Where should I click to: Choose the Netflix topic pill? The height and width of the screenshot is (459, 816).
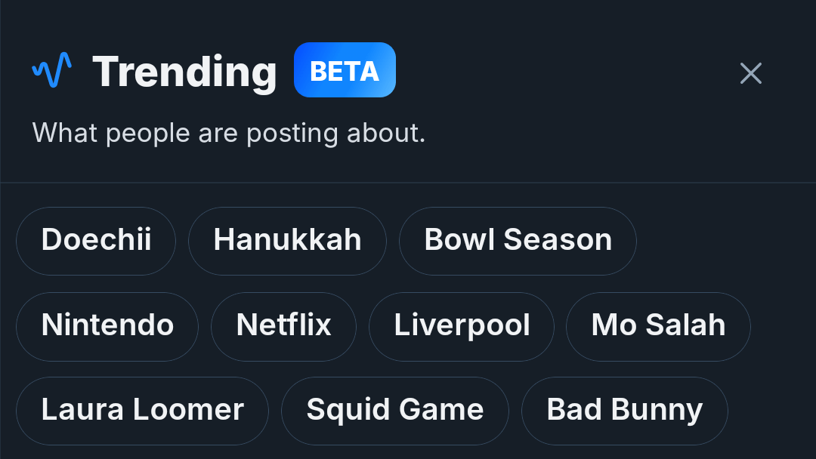coord(283,325)
